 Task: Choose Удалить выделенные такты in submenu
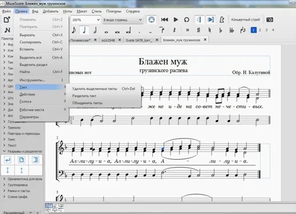(x=103, y=88)
